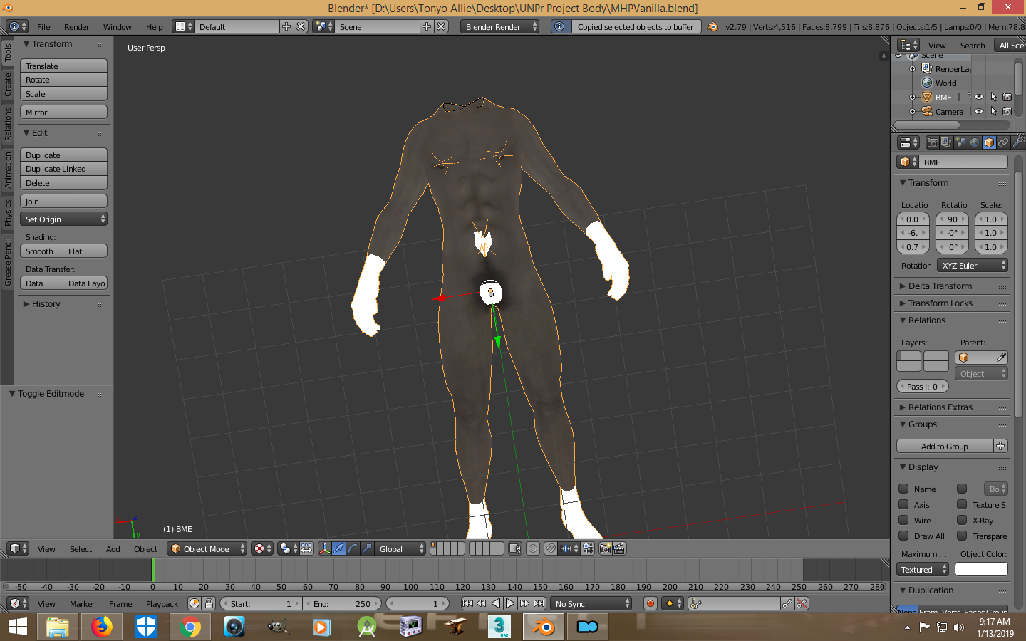The width and height of the screenshot is (1026, 641).
Task: Click the auto keyframe record button
Action: 650,603
